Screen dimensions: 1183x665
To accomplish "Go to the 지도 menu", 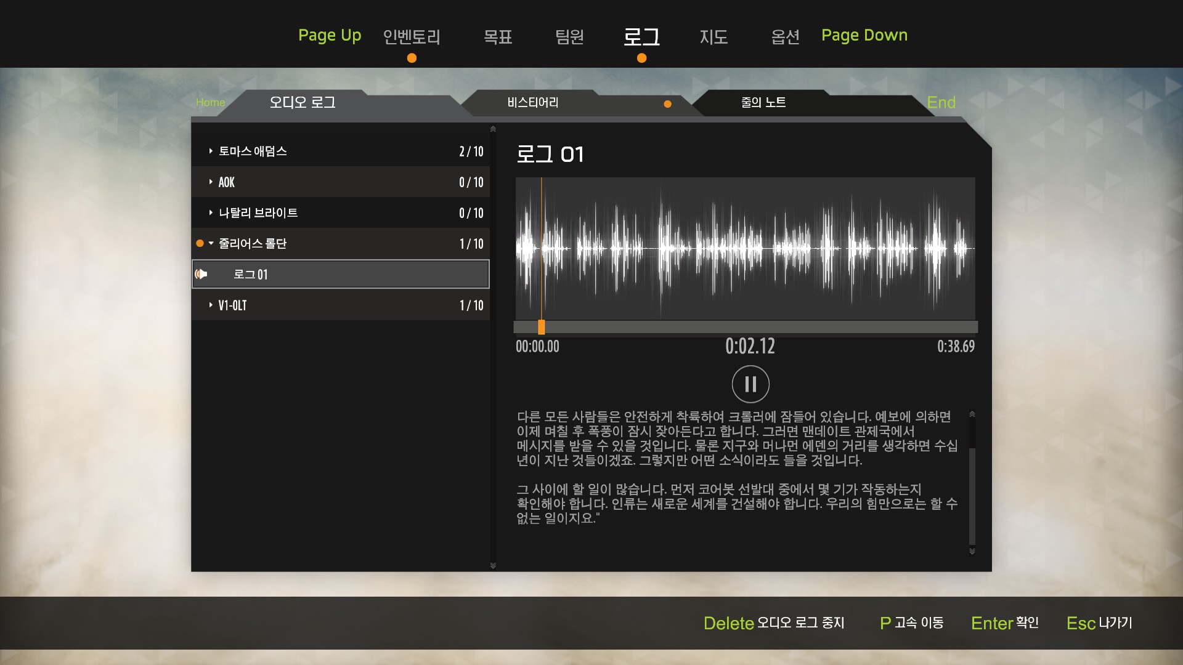I will (713, 37).
